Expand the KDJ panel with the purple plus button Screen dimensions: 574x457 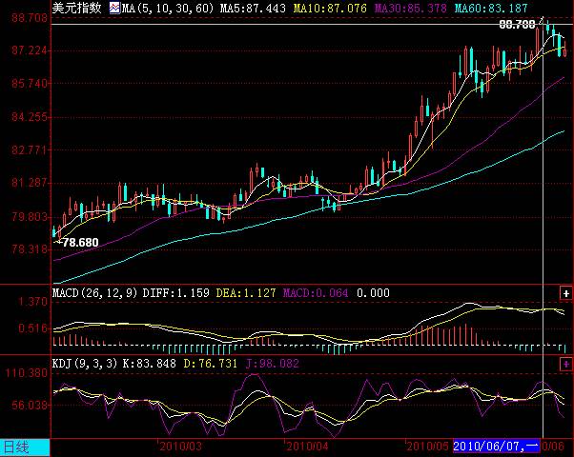[x=566, y=364]
